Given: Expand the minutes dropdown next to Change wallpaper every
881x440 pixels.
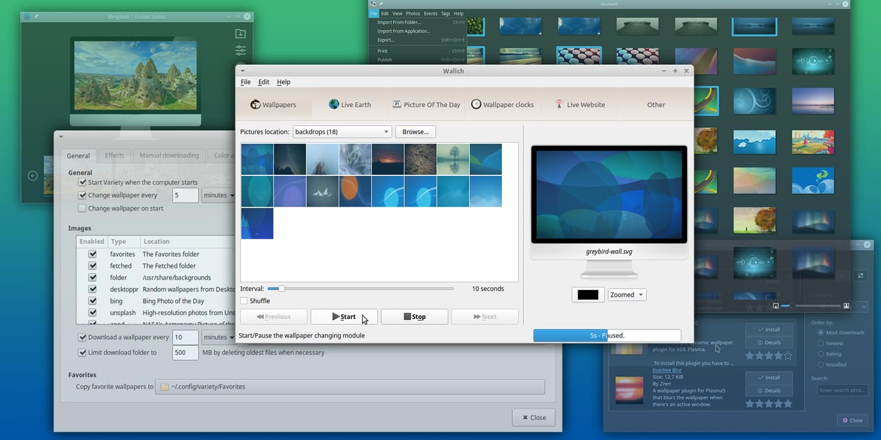Looking at the screenshot, I should tap(219, 195).
